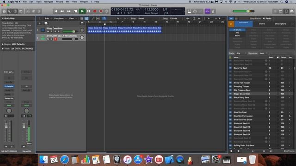Start playback with the green Play button

tap(82, 11)
